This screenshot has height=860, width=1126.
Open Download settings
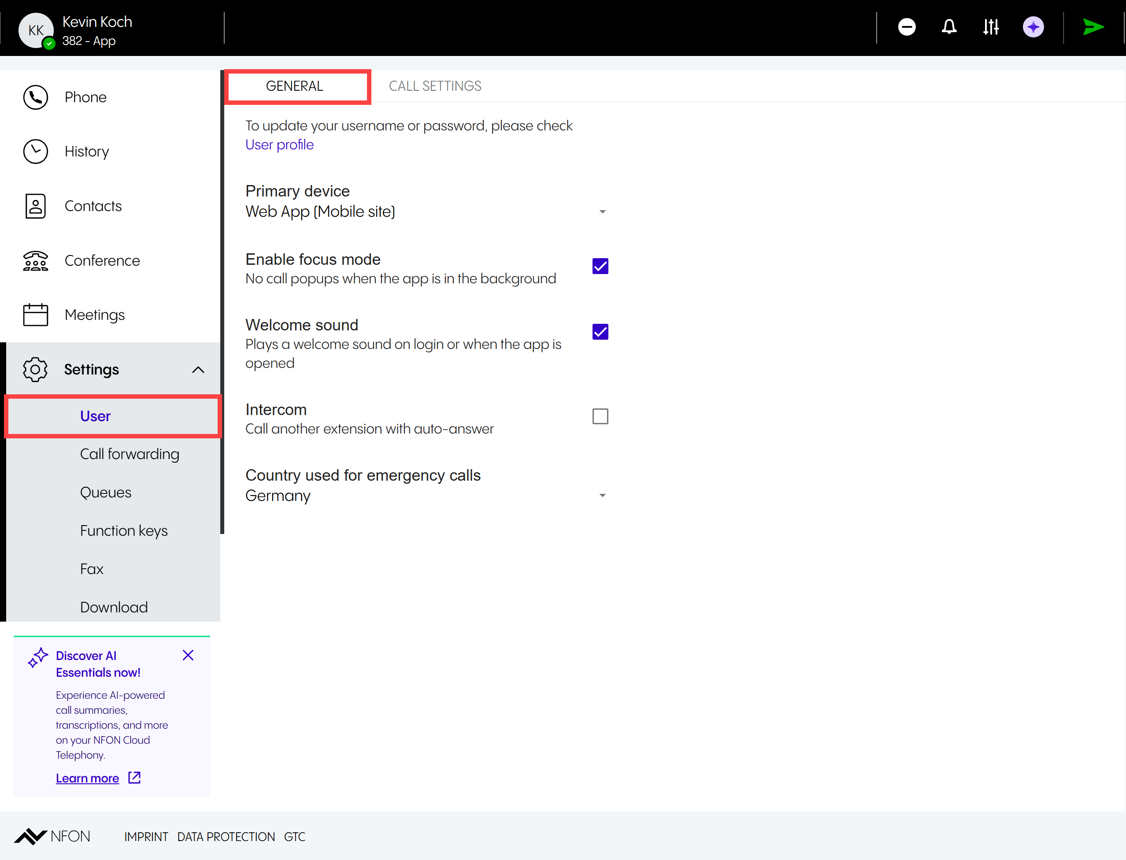point(114,607)
